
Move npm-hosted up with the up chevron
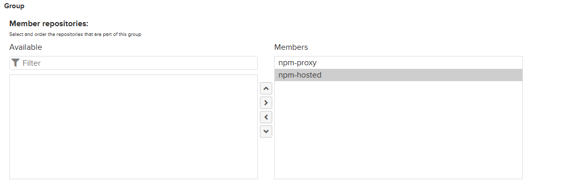pyautogui.click(x=266, y=88)
